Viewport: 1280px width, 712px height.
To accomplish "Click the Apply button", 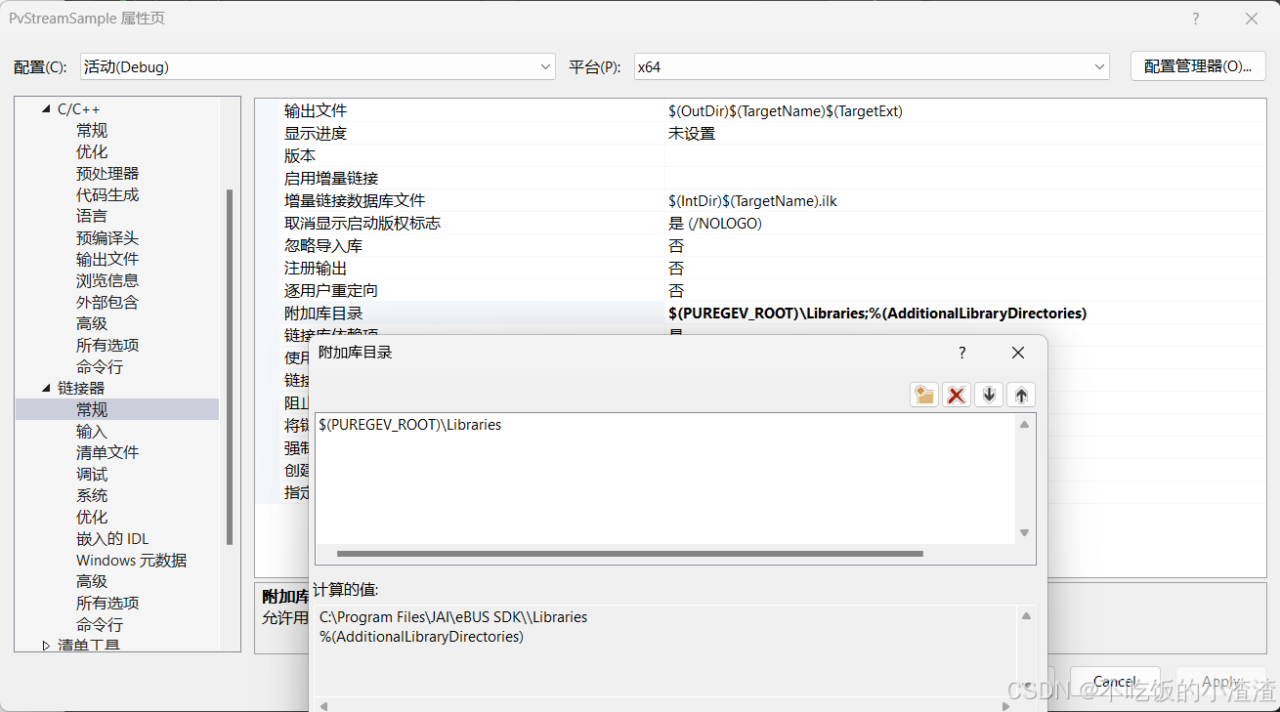I will click(1220, 681).
